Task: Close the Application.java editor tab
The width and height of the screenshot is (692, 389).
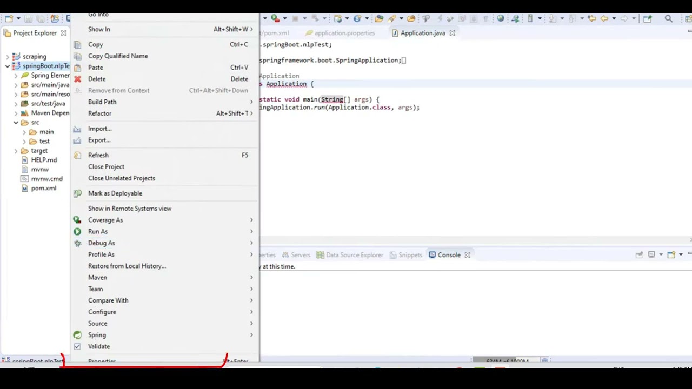Action: tap(453, 33)
